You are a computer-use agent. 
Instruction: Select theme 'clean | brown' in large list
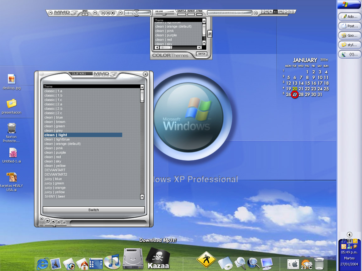tap(55, 122)
